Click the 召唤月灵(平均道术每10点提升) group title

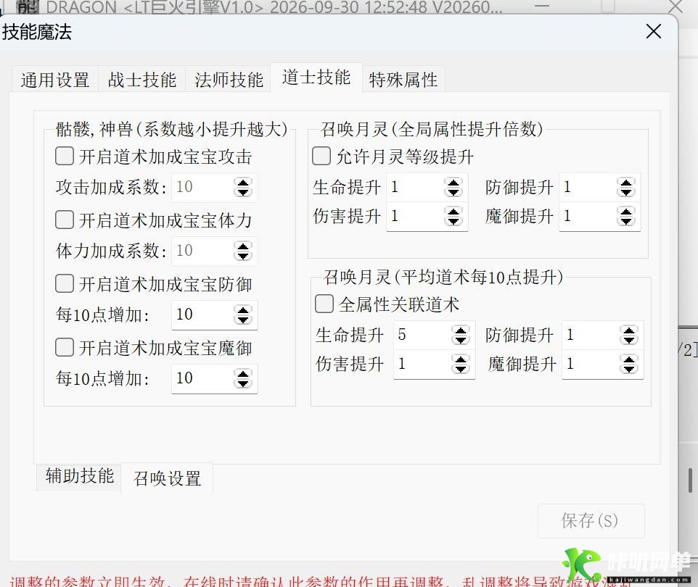pyautogui.click(x=443, y=277)
